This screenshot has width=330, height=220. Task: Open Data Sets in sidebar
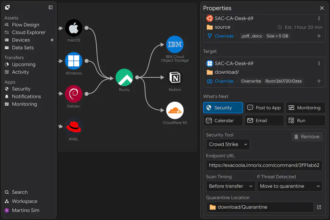click(23, 48)
